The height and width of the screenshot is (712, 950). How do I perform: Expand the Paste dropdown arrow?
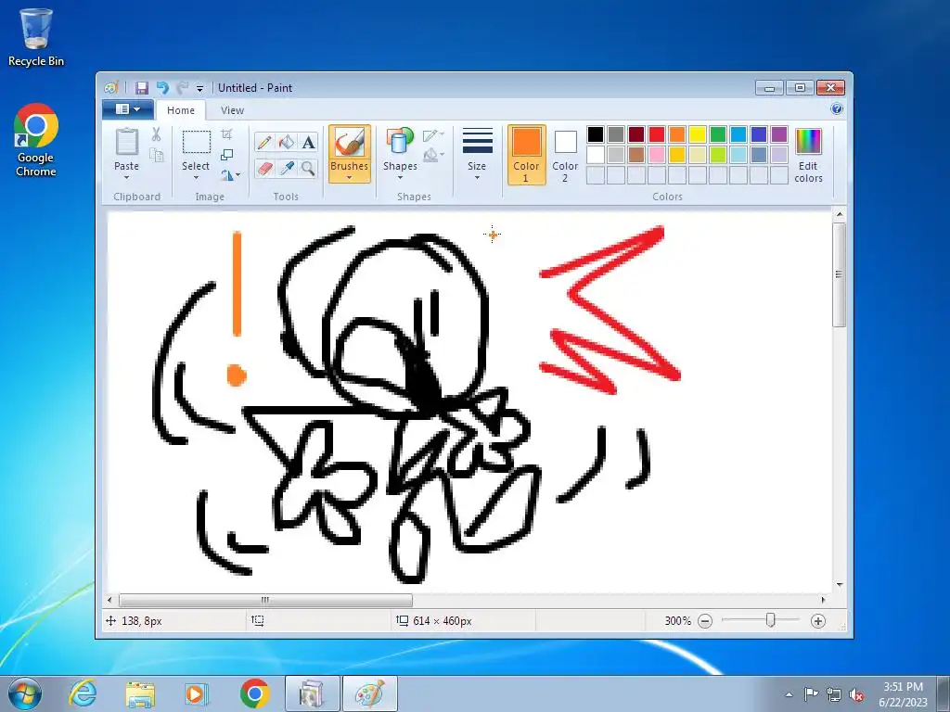[x=126, y=178]
